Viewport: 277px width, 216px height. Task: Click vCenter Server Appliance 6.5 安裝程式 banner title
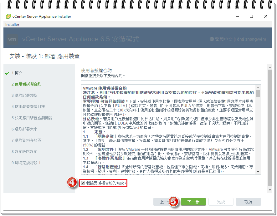(x=81, y=39)
